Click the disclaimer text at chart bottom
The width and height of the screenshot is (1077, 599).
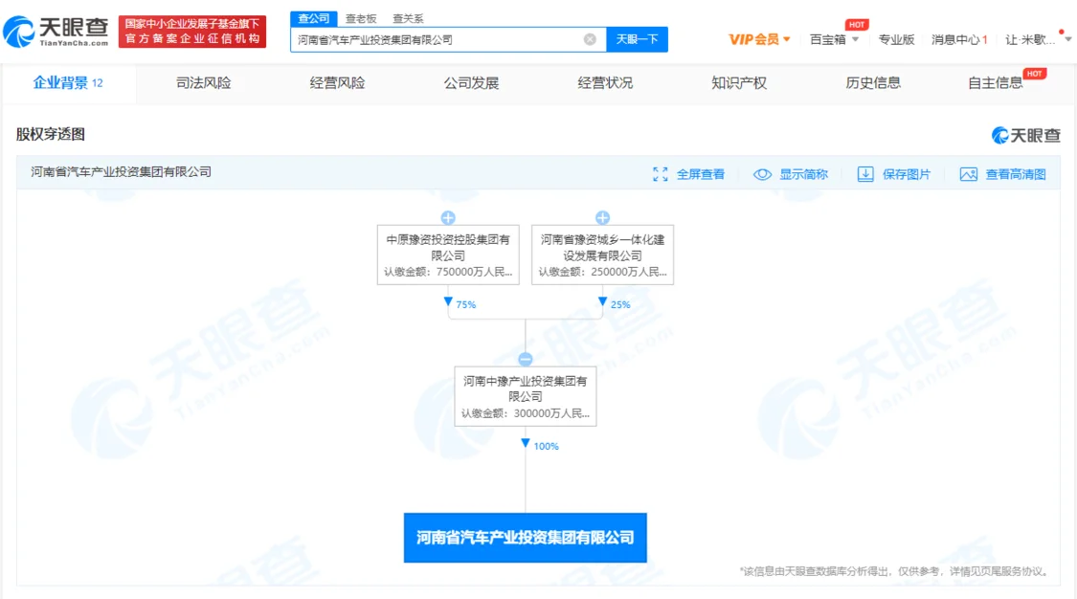pyautogui.click(x=894, y=571)
